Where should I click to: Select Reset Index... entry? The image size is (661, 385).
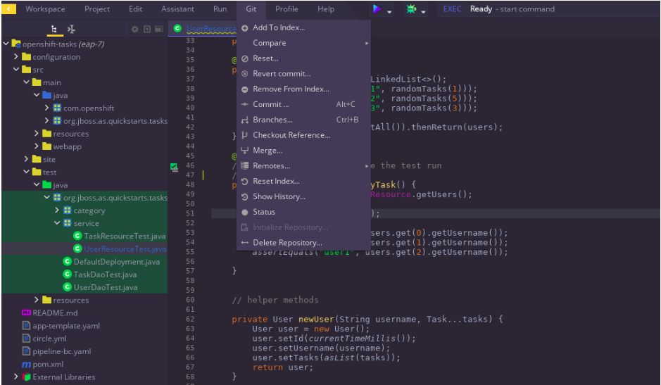click(x=303, y=181)
